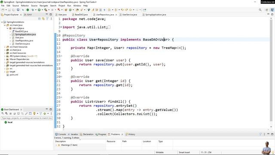Open dropdown arrow next to Run button
The height and width of the screenshot is (155, 275).
pyautogui.click(x=42, y=10)
